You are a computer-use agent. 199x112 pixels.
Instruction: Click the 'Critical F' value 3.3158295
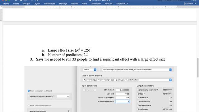(x=167, y=94)
